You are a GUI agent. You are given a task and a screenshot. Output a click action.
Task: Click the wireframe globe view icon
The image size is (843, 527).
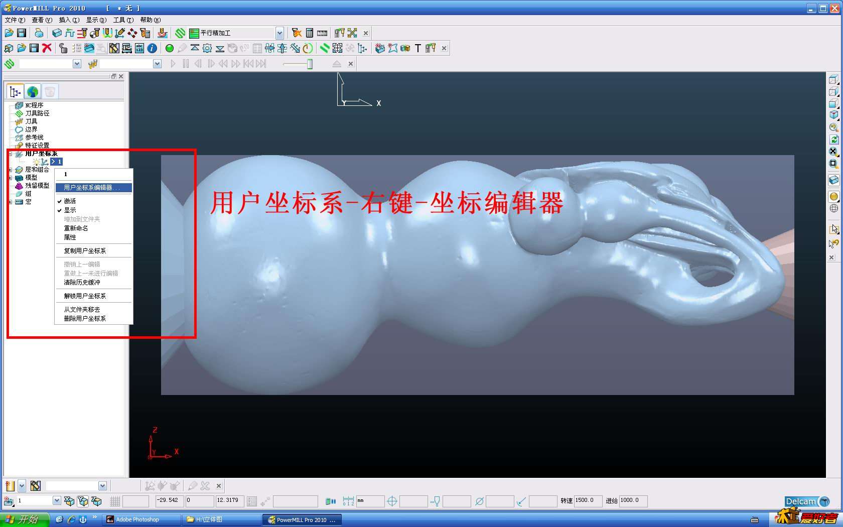(x=833, y=208)
